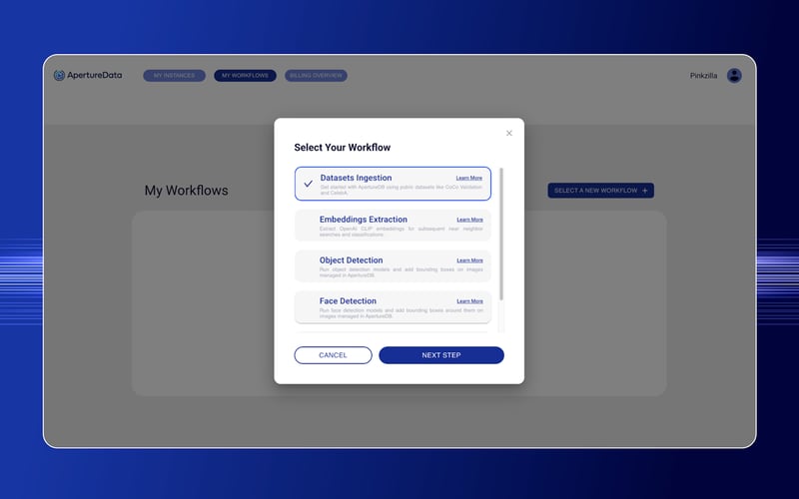Screen dimensions: 799x499
Task: Click the Pinkzilla username text
Action: point(703,76)
